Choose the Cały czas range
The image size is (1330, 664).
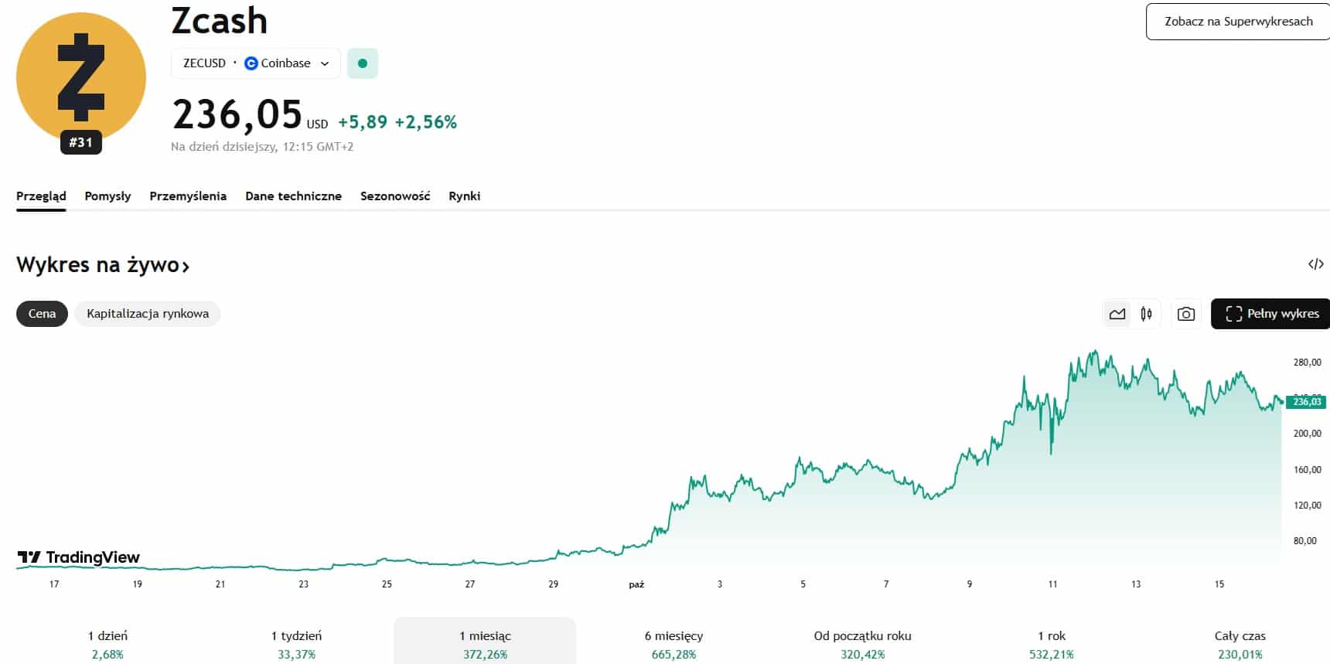[1240, 644]
